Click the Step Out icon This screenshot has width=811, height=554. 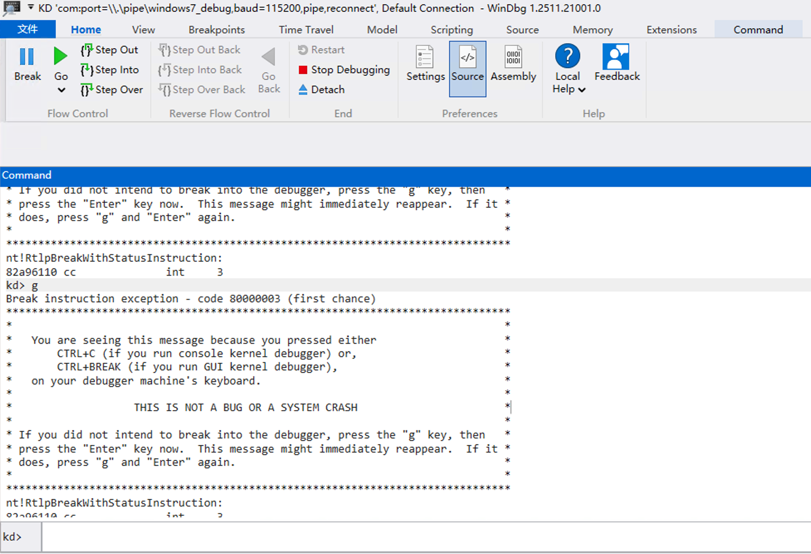86,50
